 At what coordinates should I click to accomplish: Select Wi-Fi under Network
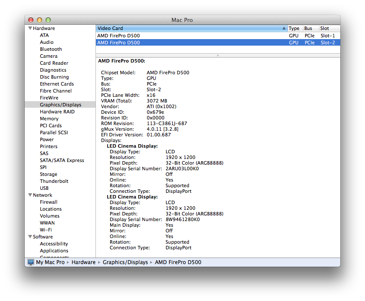(46, 230)
